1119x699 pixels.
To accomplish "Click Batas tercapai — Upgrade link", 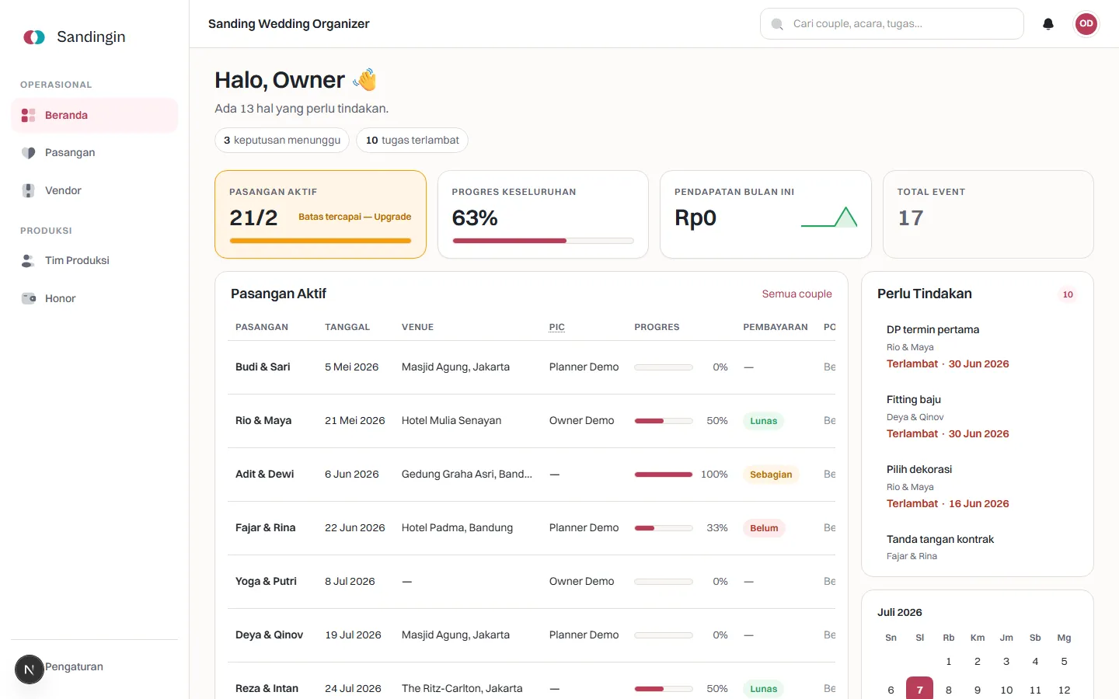I will tap(355, 217).
